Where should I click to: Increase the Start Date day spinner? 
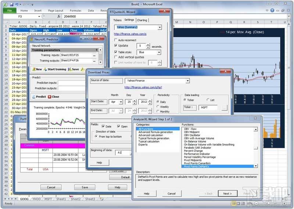coord(135,101)
